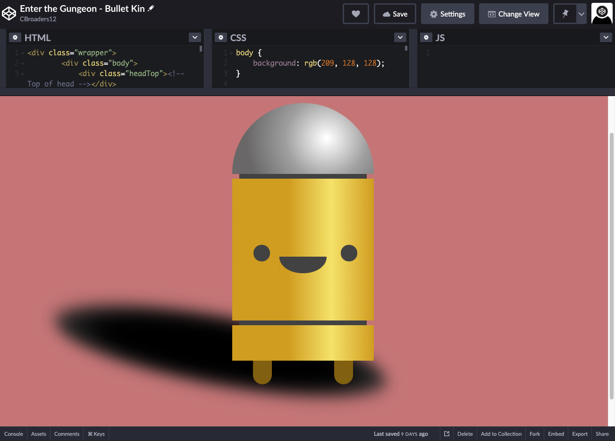Image resolution: width=615 pixels, height=441 pixels.
Task: Open Change View menu
Action: tap(514, 14)
